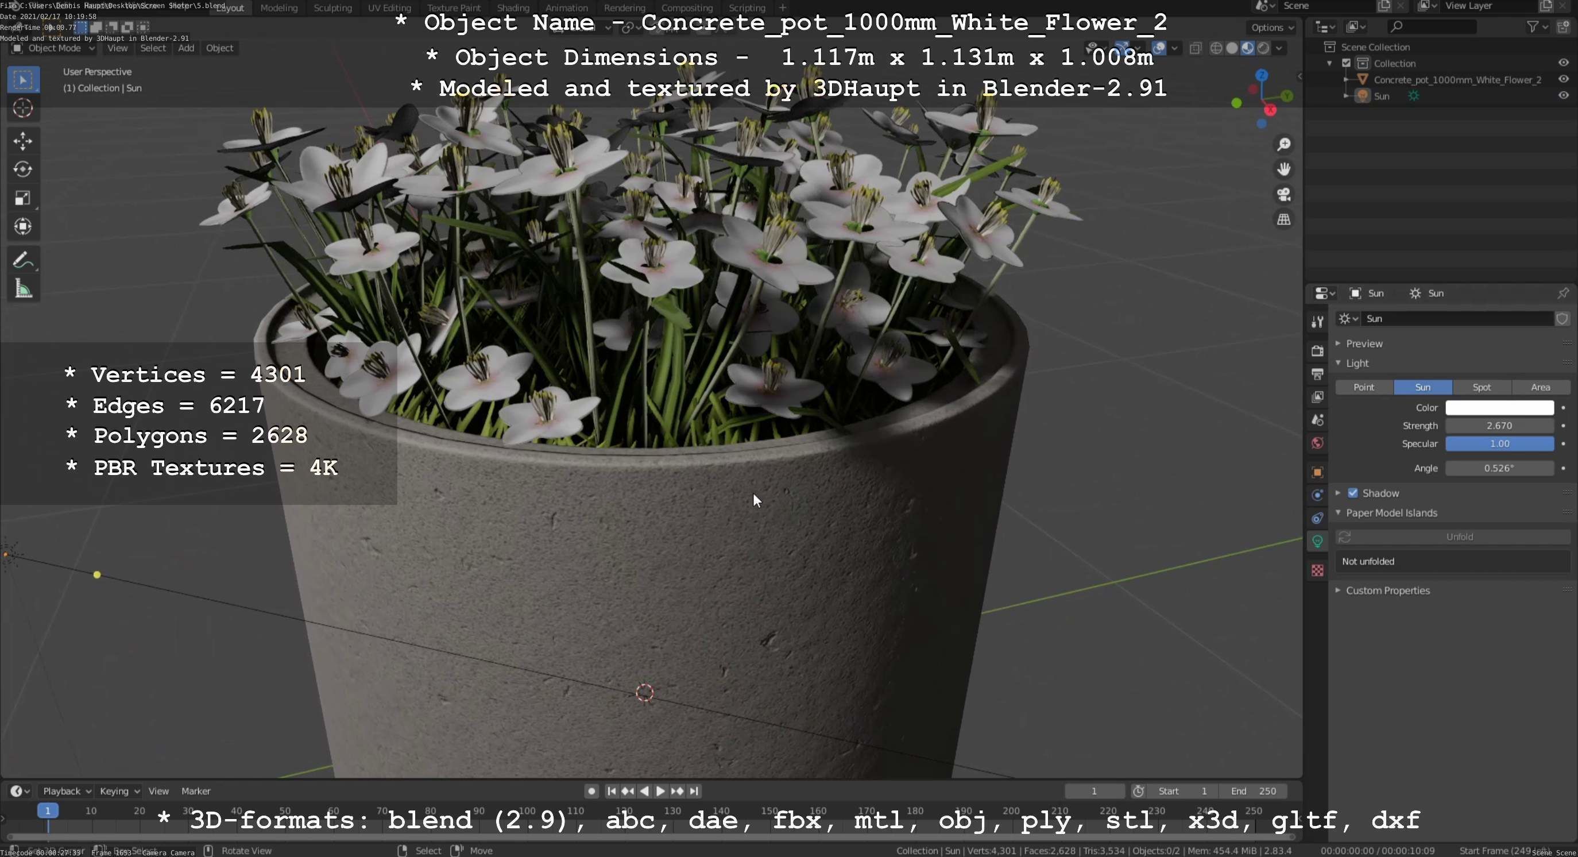The image size is (1578, 857).
Task: Open the Scene properties tab
Action: coord(1317,420)
